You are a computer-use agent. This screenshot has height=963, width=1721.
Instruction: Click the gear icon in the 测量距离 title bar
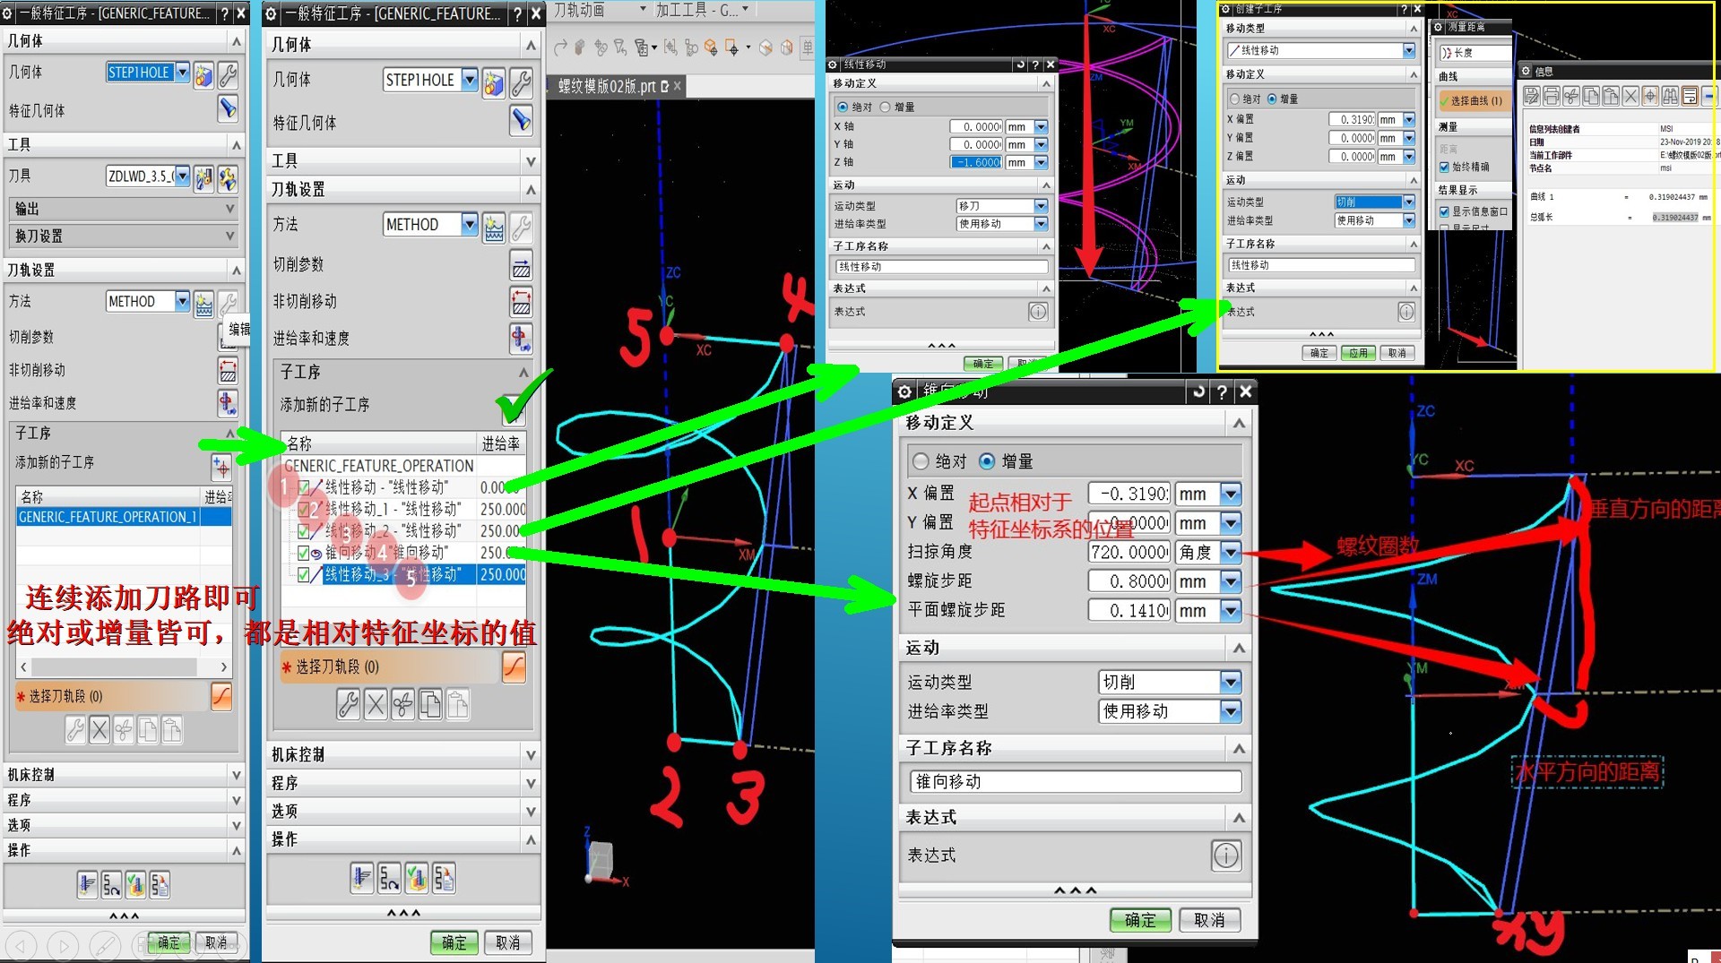[1439, 27]
